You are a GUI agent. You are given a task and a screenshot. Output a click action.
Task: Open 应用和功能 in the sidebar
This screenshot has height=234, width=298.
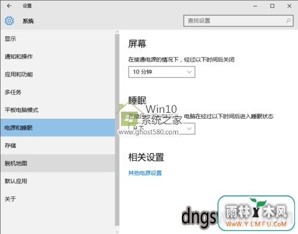coord(58,74)
